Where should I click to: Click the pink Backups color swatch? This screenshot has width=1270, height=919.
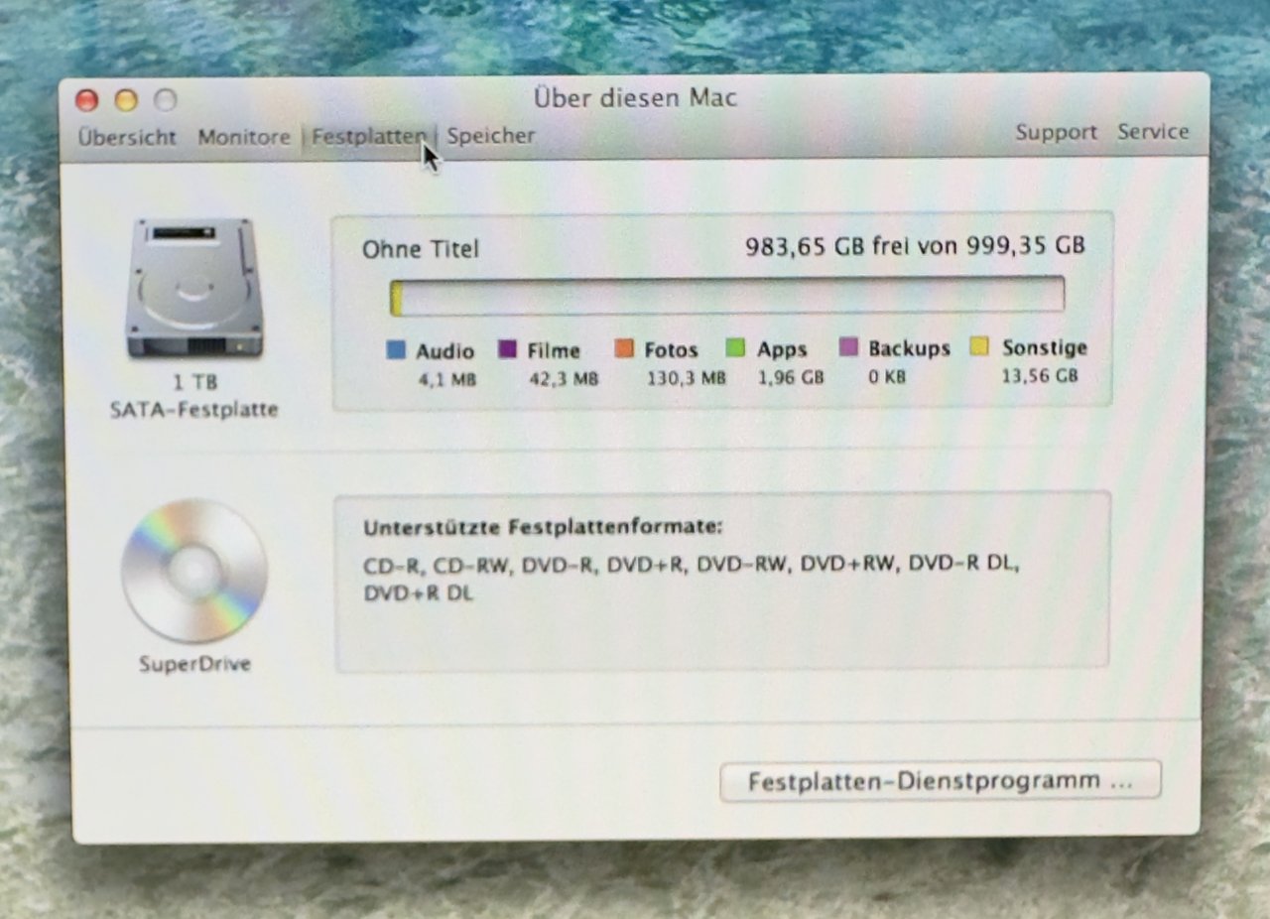[848, 347]
